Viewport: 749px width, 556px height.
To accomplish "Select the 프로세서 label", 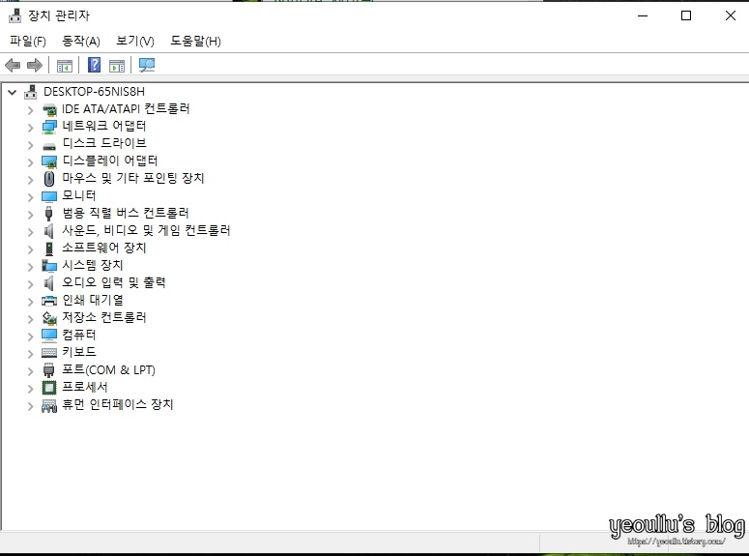I will (x=85, y=387).
